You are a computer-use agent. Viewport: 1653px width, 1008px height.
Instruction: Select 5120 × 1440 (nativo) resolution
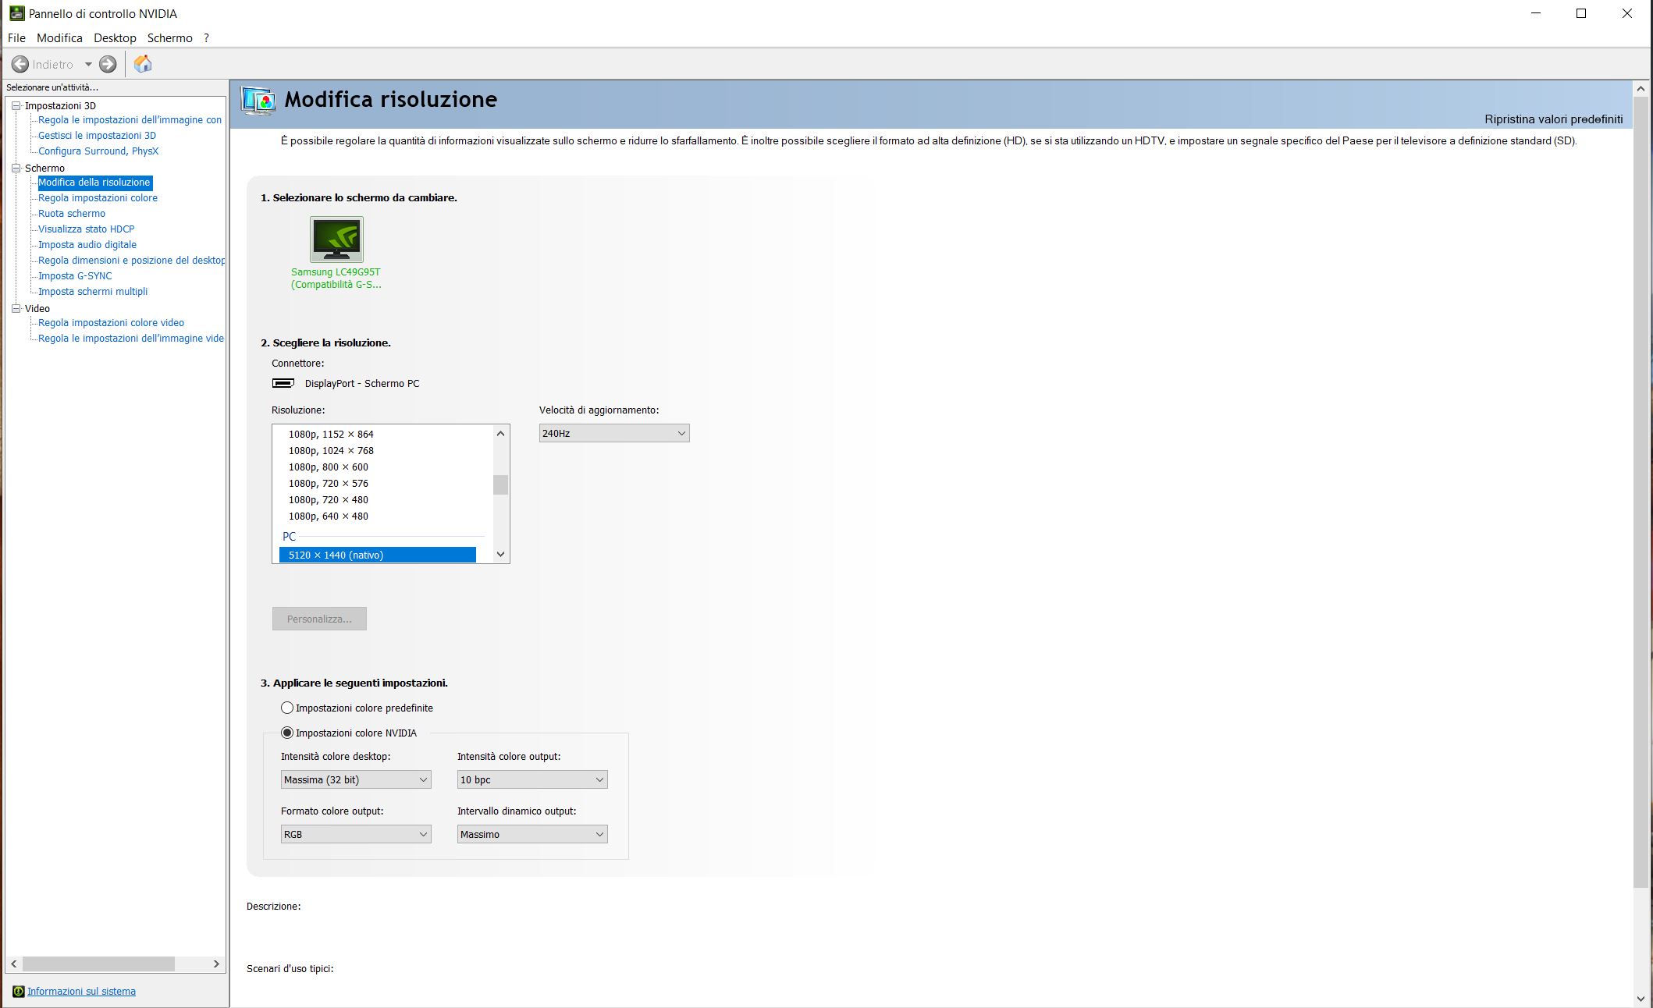tap(378, 555)
